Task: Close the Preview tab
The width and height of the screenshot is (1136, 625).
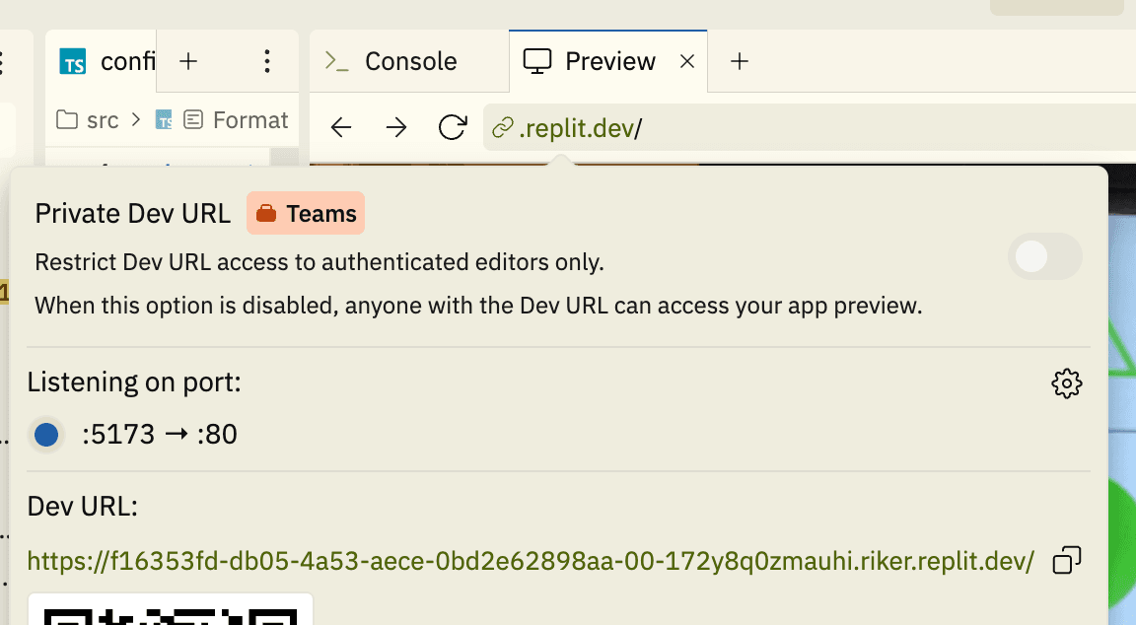Action: [687, 61]
